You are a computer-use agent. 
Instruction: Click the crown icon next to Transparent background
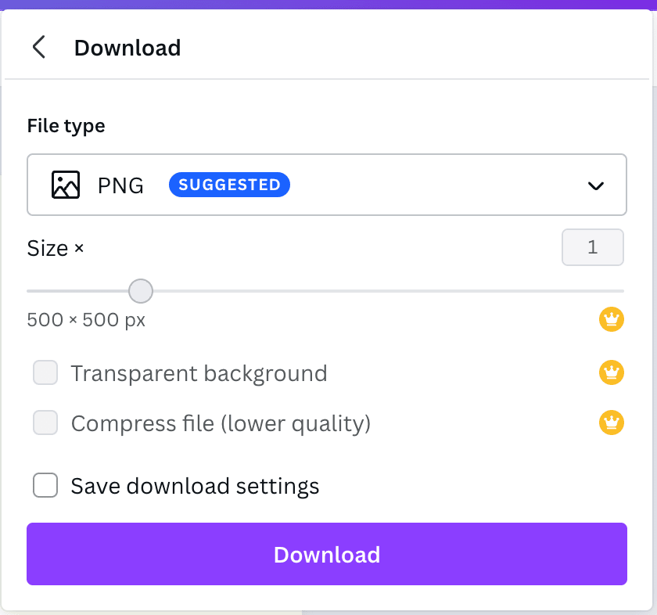[x=612, y=373]
